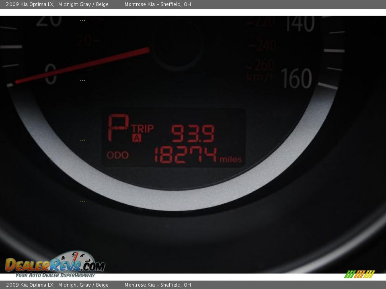Click top 'Midnight Gray / Beige' caption
Screen dimensions: 386x289
83,4
